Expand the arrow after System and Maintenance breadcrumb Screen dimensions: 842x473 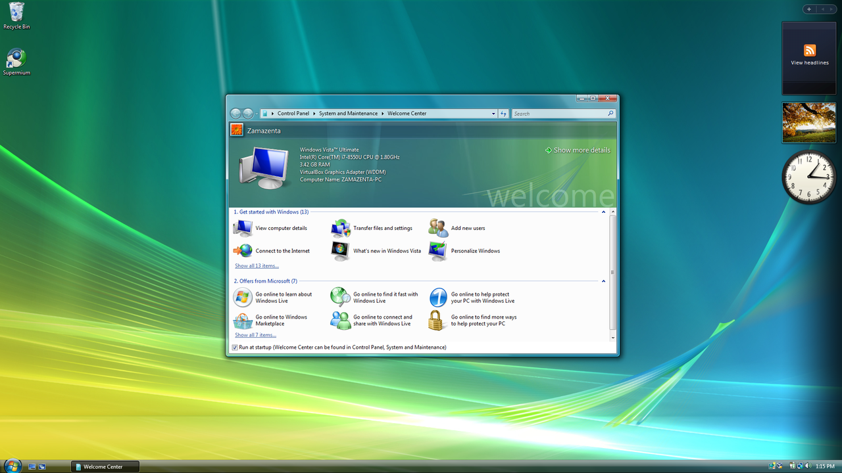click(383, 114)
